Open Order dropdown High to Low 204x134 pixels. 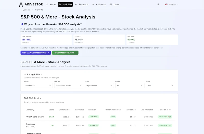click(99, 86)
